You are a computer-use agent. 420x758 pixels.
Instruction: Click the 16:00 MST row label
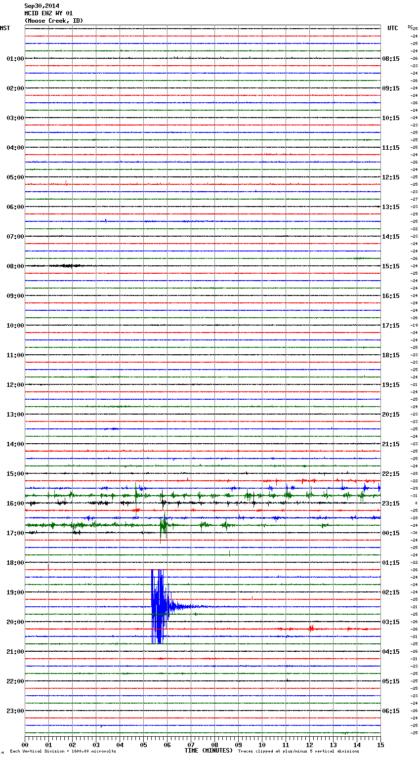click(x=15, y=504)
